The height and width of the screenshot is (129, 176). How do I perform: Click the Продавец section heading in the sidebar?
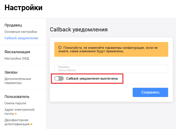click(13, 25)
